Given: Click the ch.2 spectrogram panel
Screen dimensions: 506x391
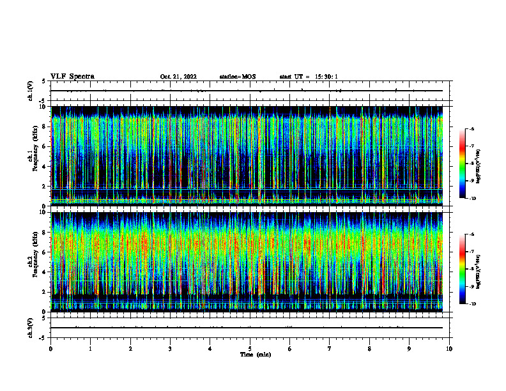Looking at the screenshot, I should coord(247,262).
